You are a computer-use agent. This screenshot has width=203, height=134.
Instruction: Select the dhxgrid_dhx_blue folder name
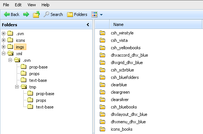(127, 63)
